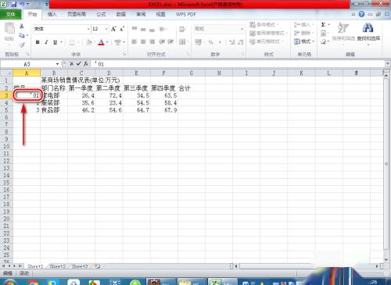Toggle Italic formatting button

(x=46, y=42)
